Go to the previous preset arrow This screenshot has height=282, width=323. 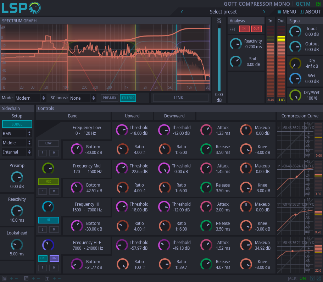pos(182,12)
